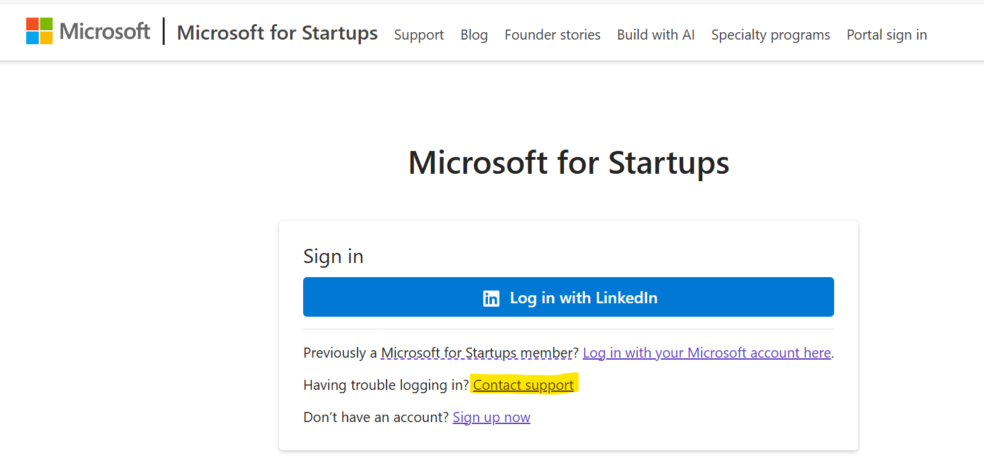Click the green square of the Microsoft logo
Screen dimensions: 984x467
click(45, 25)
